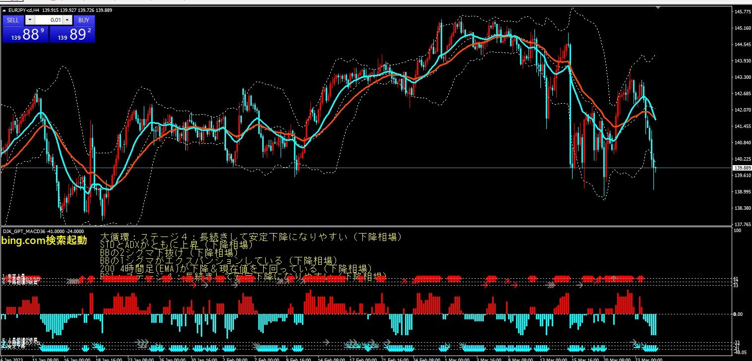Image resolution: width=752 pixels, height=361 pixels.
Task: Collapse the one-click trading panel triangle
Action: point(4,10)
